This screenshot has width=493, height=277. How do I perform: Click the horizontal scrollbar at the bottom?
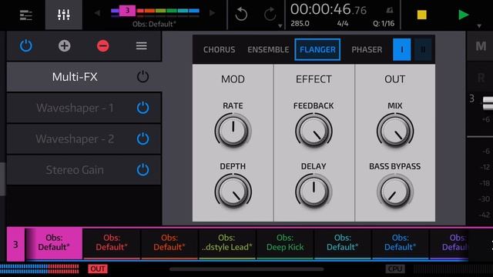click(246, 269)
